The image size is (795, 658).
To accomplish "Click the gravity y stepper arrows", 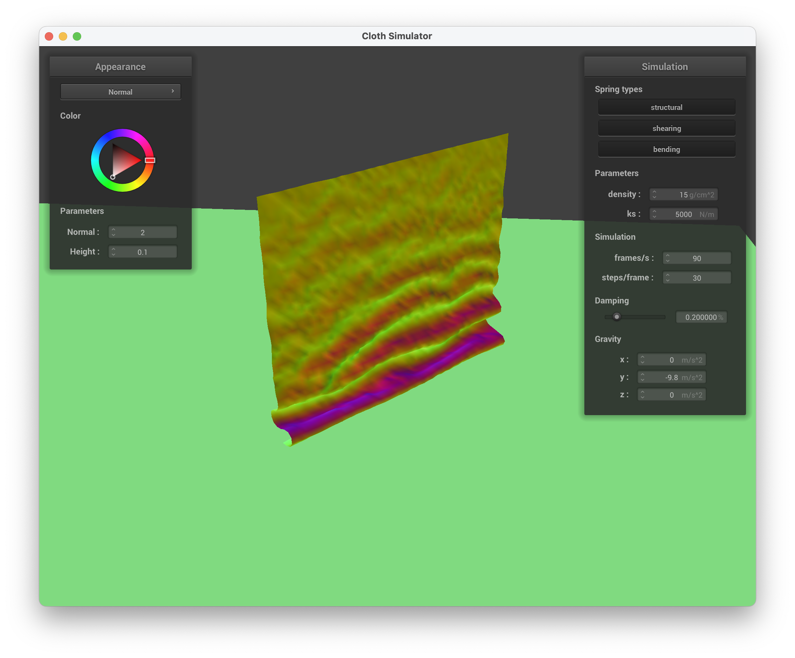I will pyautogui.click(x=642, y=377).
